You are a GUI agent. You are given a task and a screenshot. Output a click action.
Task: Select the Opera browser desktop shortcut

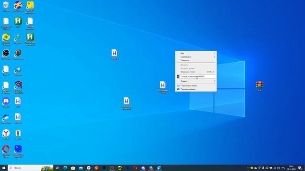pos(6,151)
